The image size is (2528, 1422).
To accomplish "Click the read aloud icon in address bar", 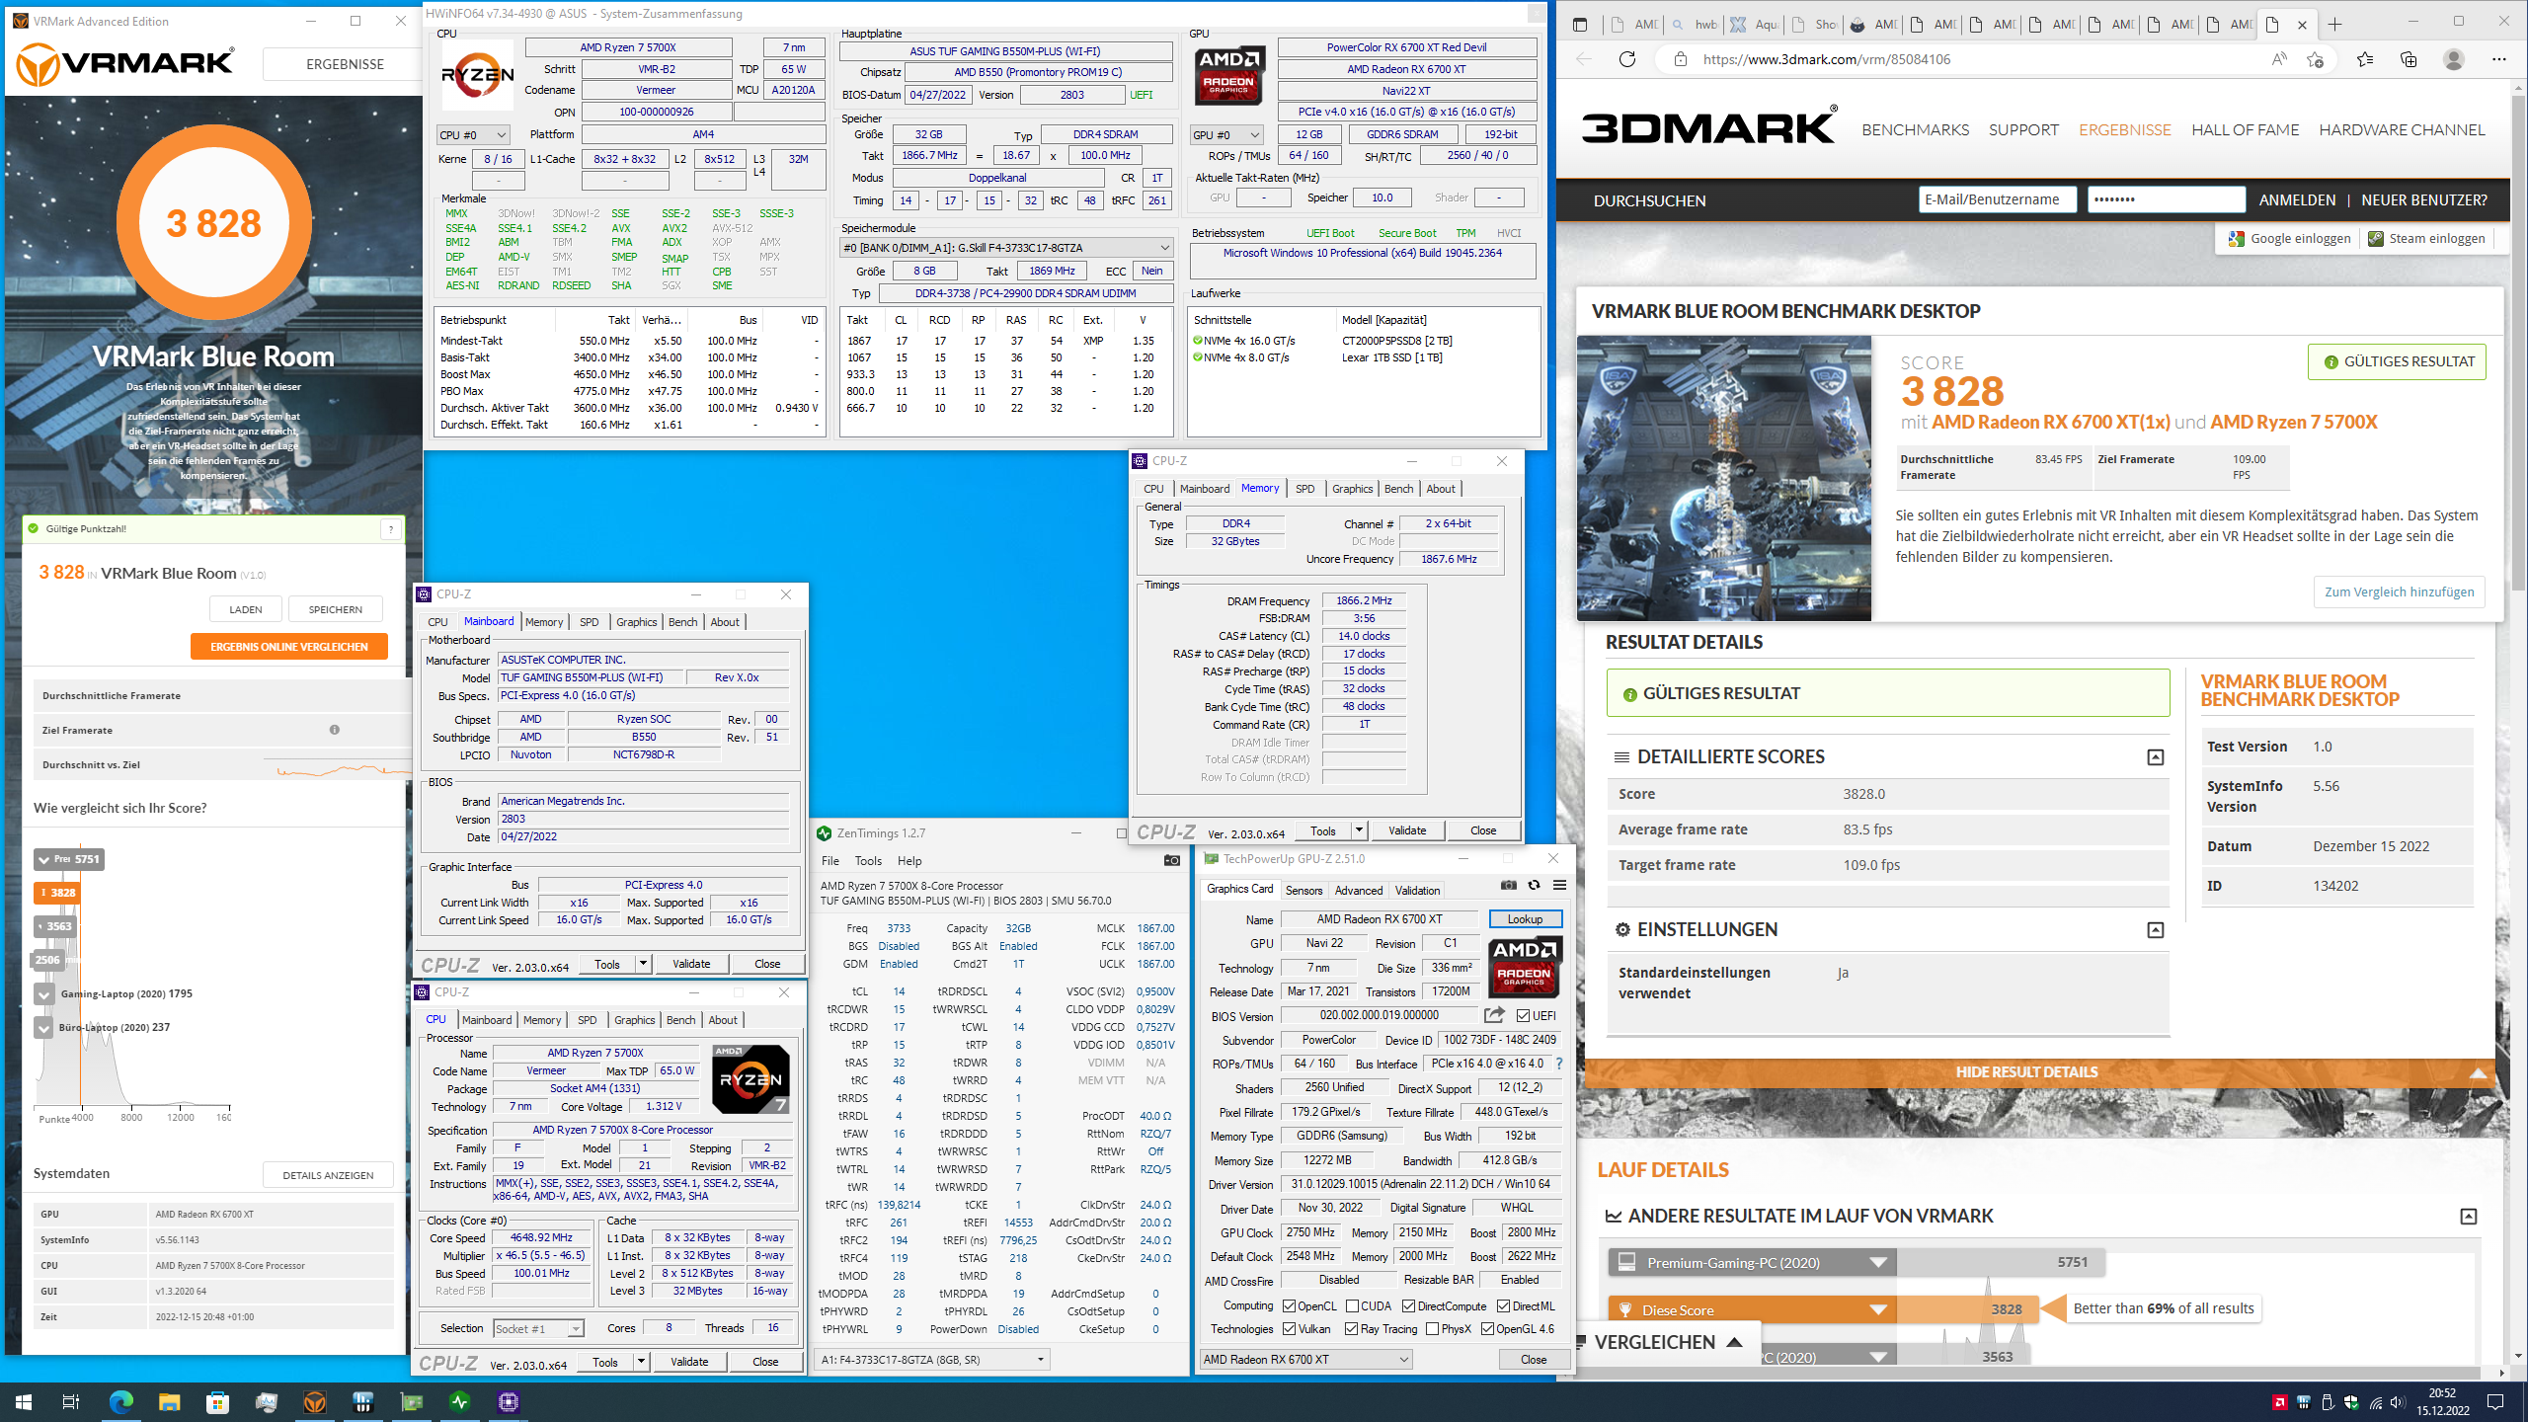I will [x=2279, y=59].
